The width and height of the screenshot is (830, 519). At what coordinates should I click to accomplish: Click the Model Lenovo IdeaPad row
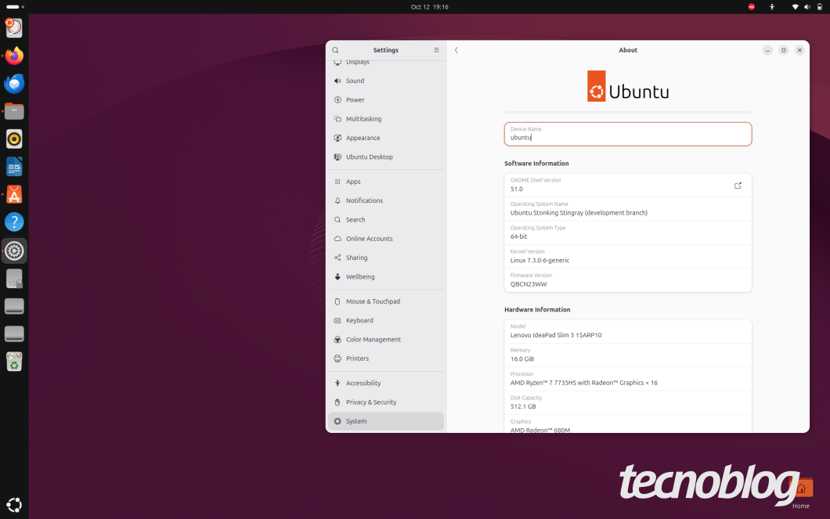[628, 331]
